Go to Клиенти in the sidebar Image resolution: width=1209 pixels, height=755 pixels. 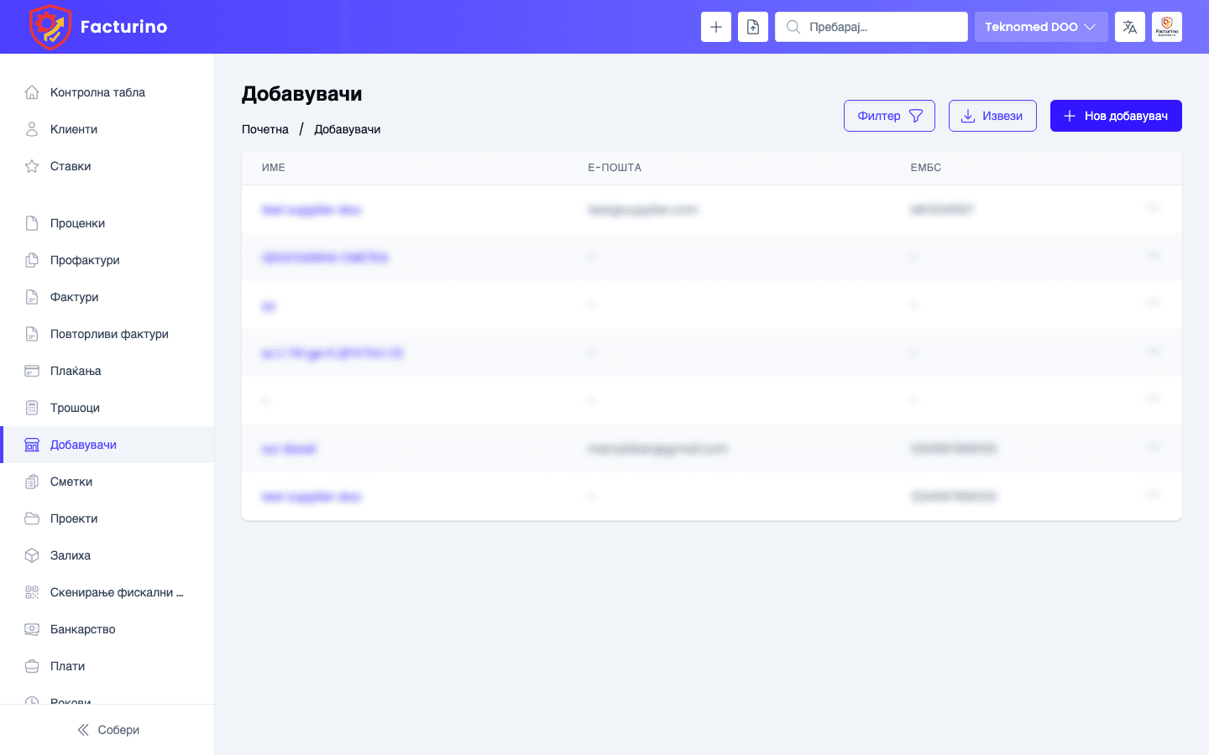click(74, 129)
